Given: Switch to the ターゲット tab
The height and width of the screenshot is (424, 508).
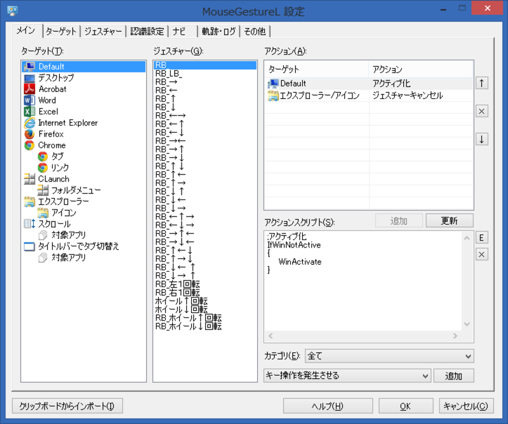Looking at the screenshot, I should pos(61,32).
